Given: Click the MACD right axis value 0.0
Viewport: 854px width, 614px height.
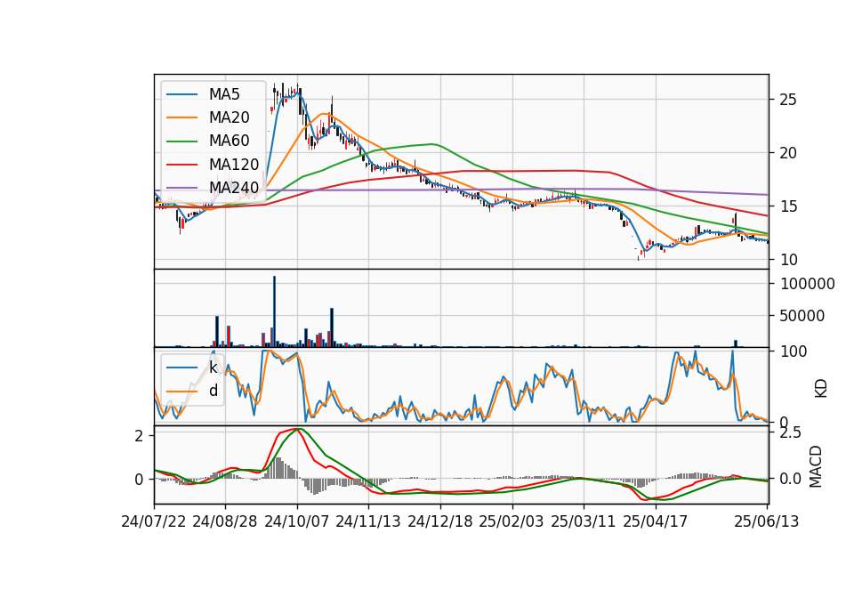Looking at the screenshot, I should coord(790,479).
